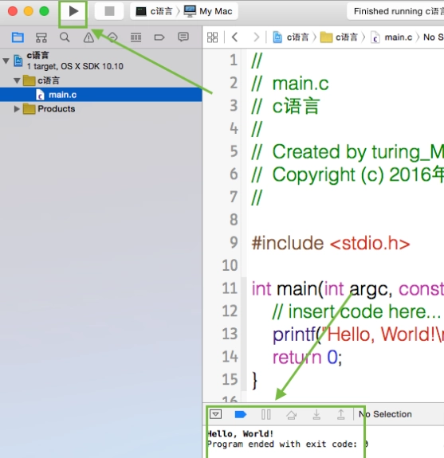Go back in editor history

click(234, 37)
